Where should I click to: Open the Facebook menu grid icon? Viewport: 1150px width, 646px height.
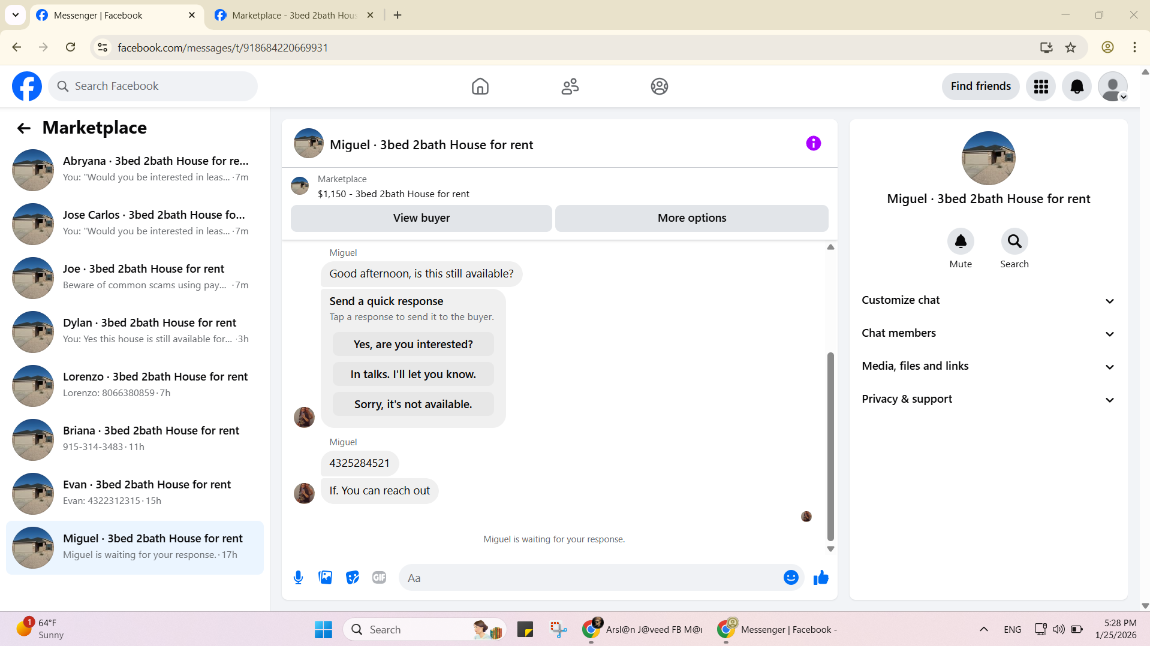coord(1041,86)
